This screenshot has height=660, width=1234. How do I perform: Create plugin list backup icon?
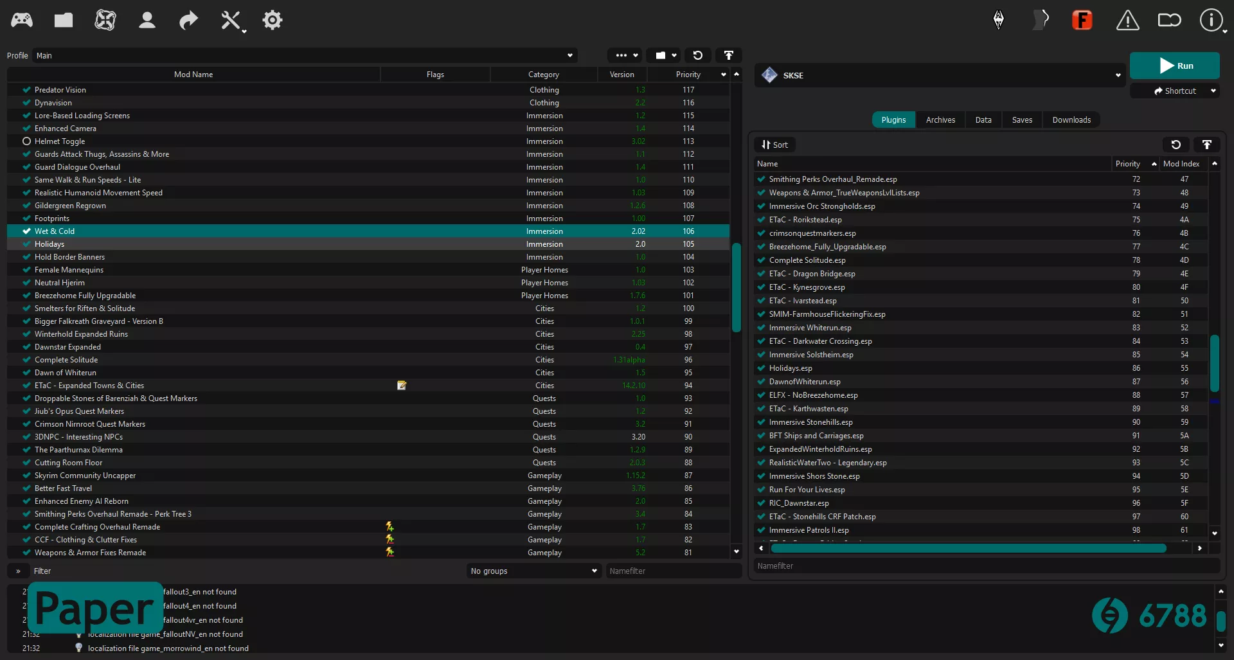(1207, 145)
